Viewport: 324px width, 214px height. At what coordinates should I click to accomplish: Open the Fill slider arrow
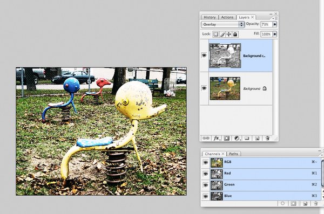pyautogui.click(x=275, y=34)
